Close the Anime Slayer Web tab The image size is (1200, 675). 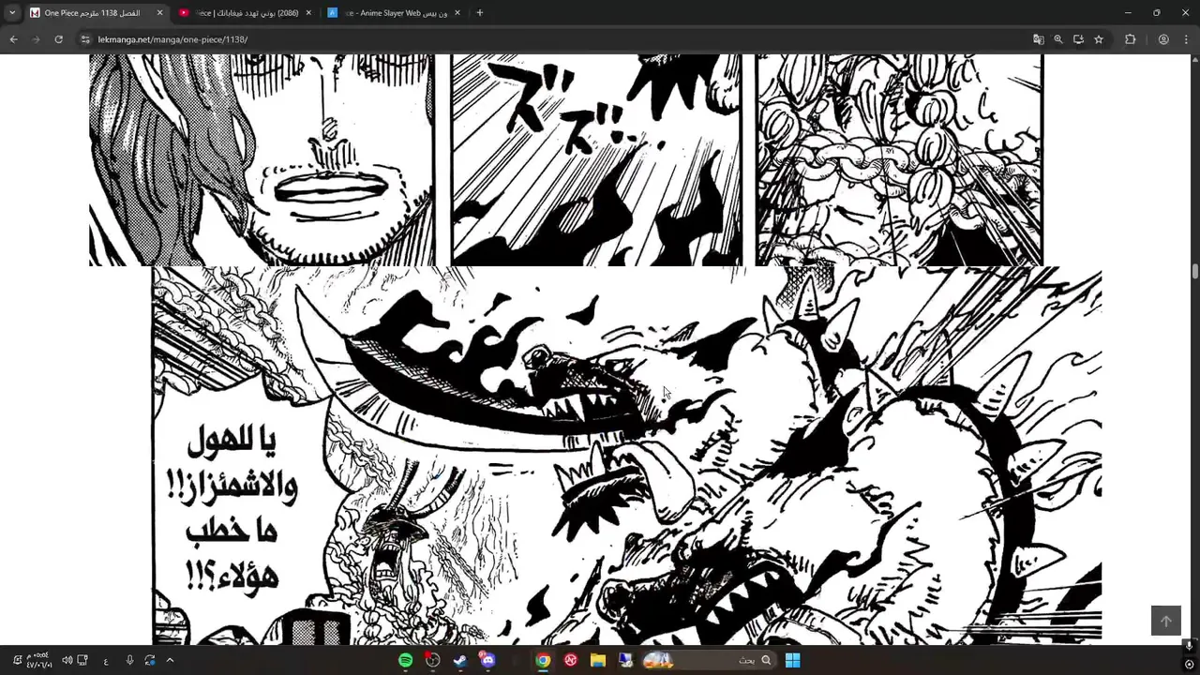coord(457,13)
